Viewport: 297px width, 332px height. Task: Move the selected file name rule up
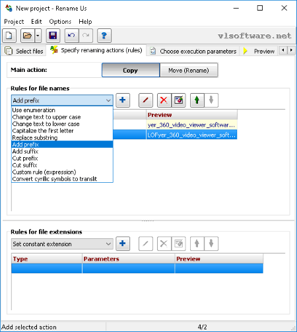click(197, 100)
